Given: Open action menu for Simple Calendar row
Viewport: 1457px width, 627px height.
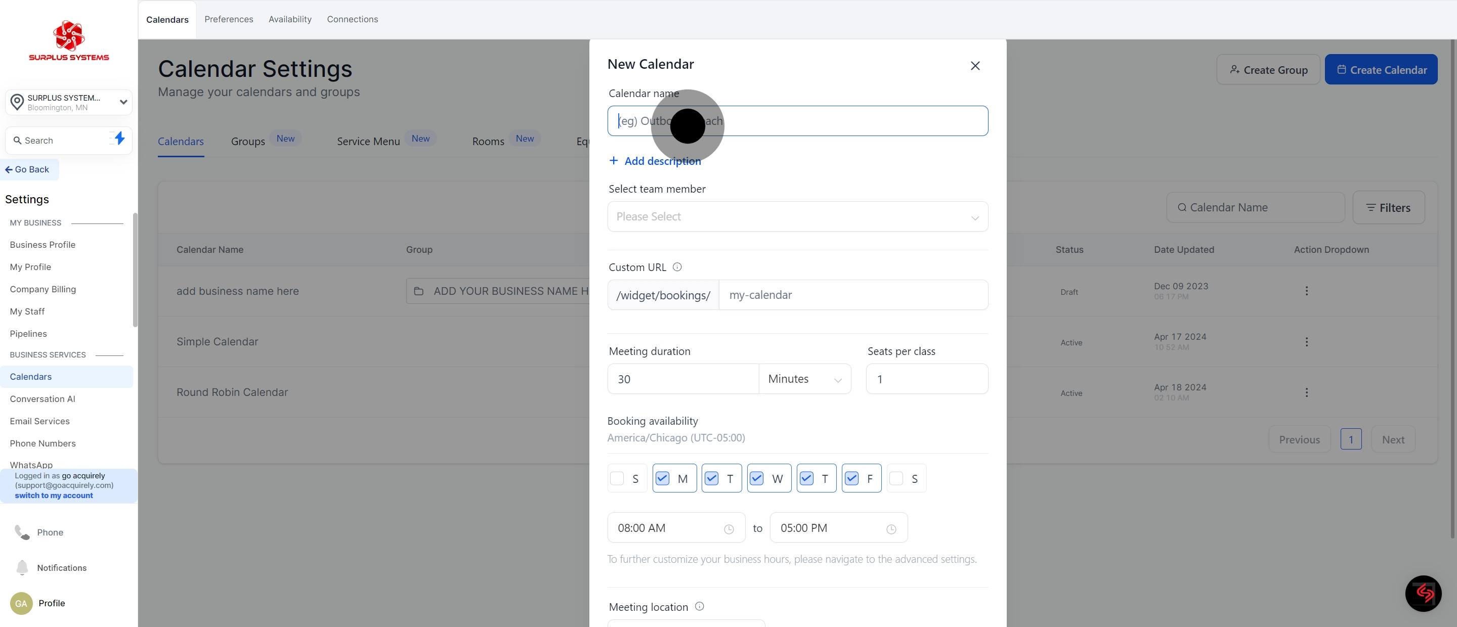Looking at the screenshot, I should pyautogui.click(x=1306, y=341).
